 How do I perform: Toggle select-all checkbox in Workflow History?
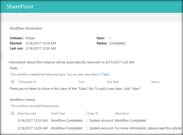pyautogui.click(x=12, y=113)
